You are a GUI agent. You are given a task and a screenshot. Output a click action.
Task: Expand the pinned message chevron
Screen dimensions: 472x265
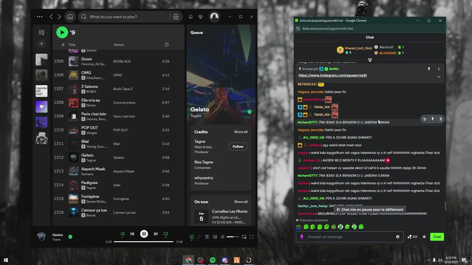click(438, 77)
